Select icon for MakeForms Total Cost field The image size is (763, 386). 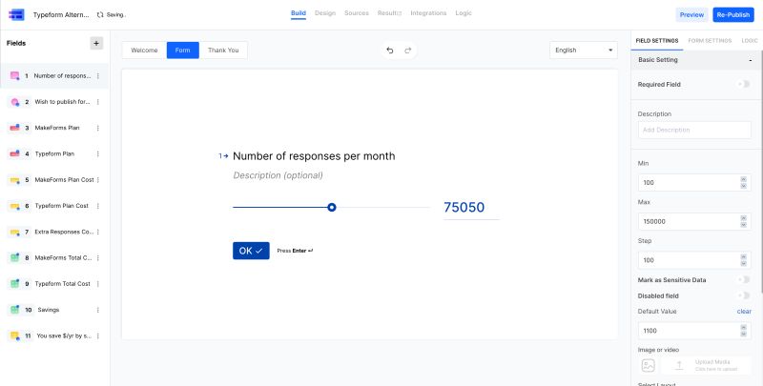(x=14, y=257)
